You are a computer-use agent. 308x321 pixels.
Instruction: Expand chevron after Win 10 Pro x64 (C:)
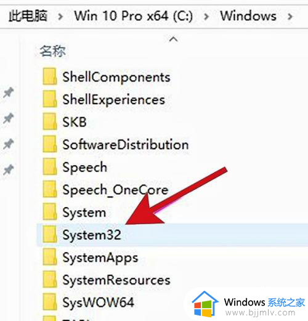[x=206, y=17]
